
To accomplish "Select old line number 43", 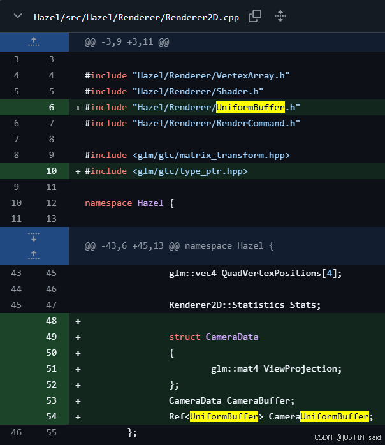I will pyautogui.click(x=16, y=273).
